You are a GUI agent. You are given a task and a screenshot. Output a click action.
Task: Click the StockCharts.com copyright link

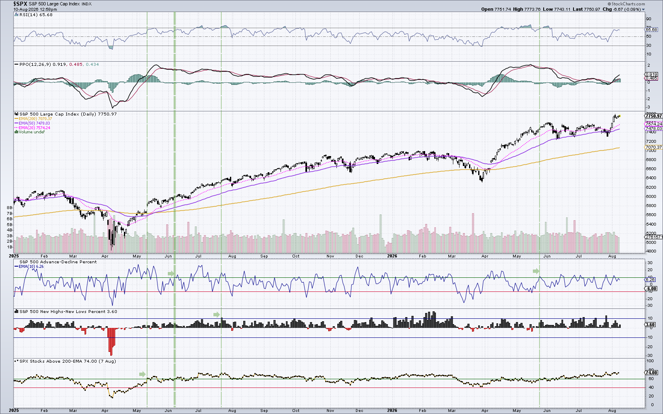pos(627,4)
